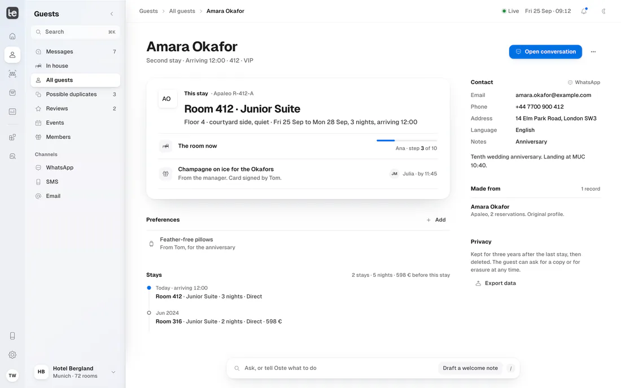
Task: Open the three-dot more options menu
Action: click(593, 52)
